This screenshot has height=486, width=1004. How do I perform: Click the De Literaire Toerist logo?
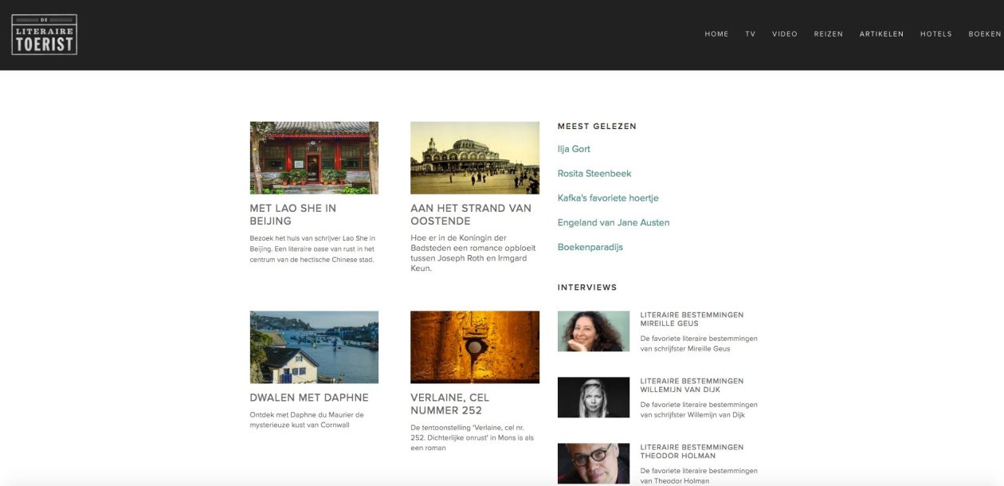tap(45, 34)
